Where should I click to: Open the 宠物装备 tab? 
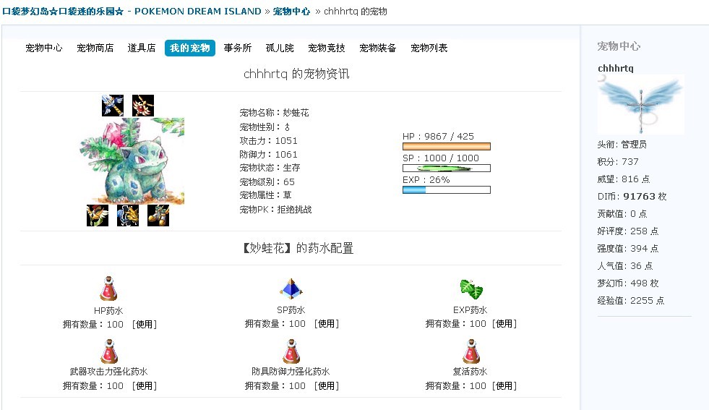(378, 48)
